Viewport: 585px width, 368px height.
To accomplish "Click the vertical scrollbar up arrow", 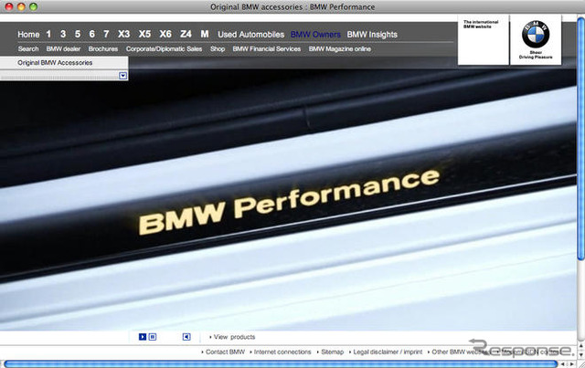I will coord(581,346).
